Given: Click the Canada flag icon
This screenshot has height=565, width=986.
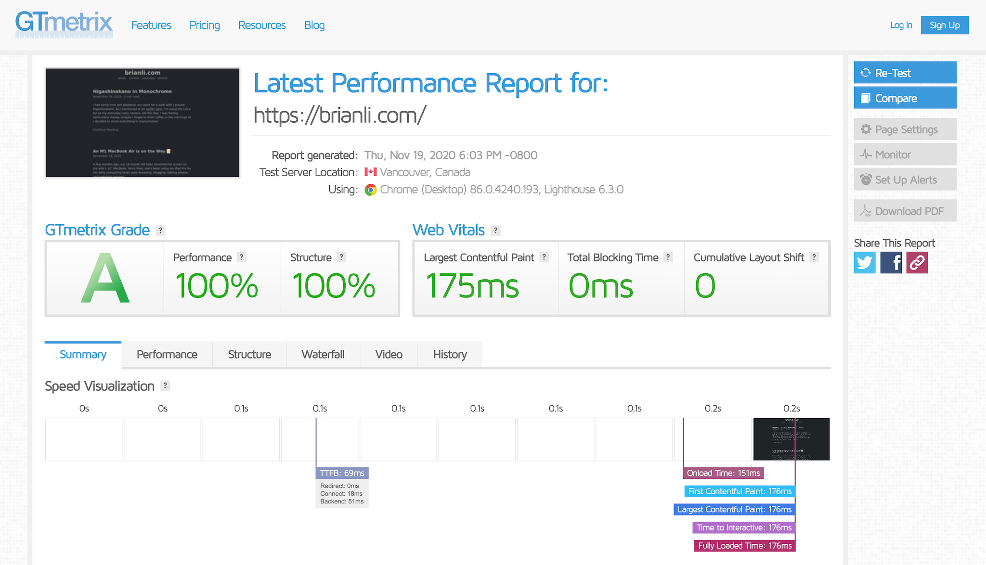Looking at the screenshot, I should point(370,172).
